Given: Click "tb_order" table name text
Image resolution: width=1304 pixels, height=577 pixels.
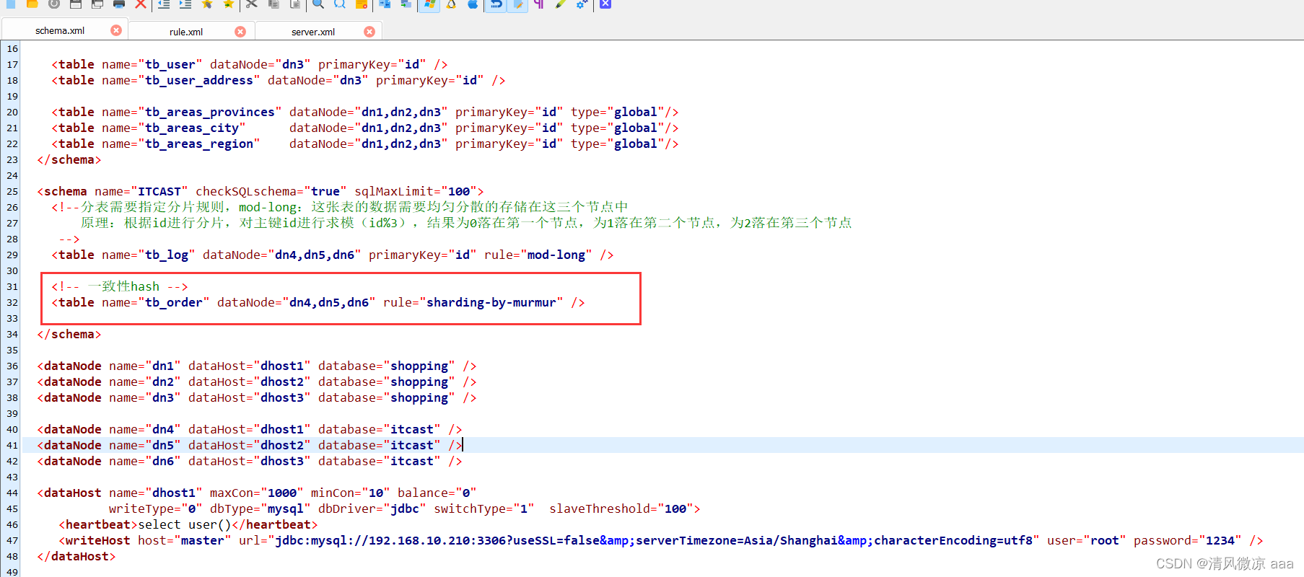Looking at the screenshot, I should (174, 303).
